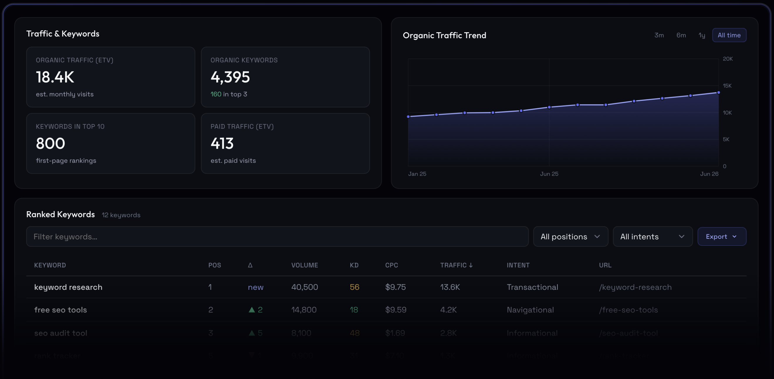Screen dimensions: 774x379
Task: Focus the Filter keywords input field
Action: (x=277, y=237)
